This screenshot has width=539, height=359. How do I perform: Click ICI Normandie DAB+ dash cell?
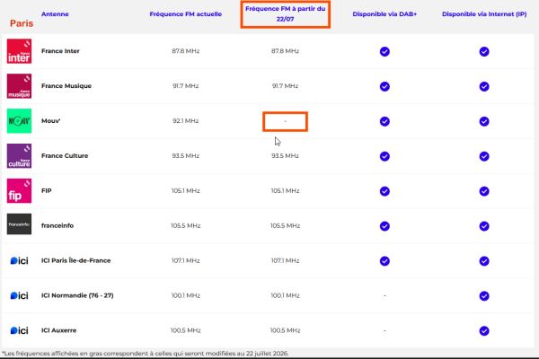(384, 295)
